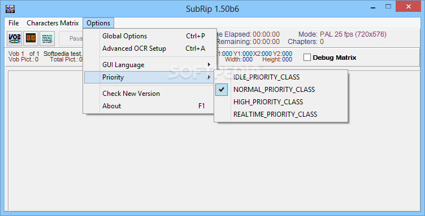Open the About menu item
The image size is (425, 216).
point(150,106)
